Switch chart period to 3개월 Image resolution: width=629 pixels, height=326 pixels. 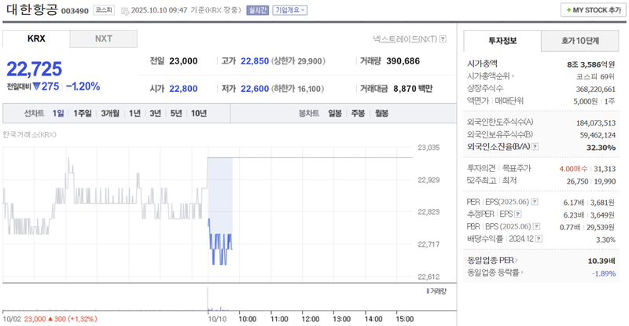point(109,113)
